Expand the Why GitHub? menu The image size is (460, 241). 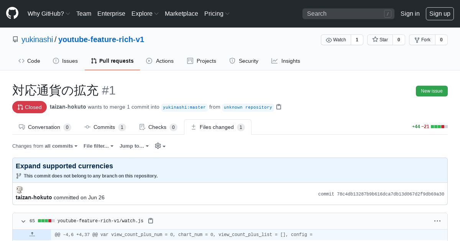pyautogui.click(x=49, y=13)
